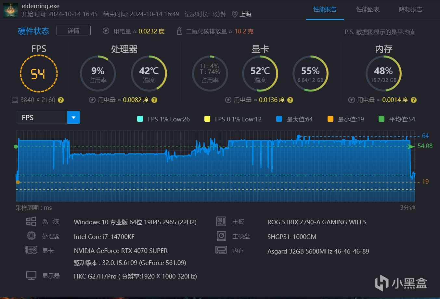
Task: Click the motherboard icon beside 主板
Action: [x=221, y=222]
